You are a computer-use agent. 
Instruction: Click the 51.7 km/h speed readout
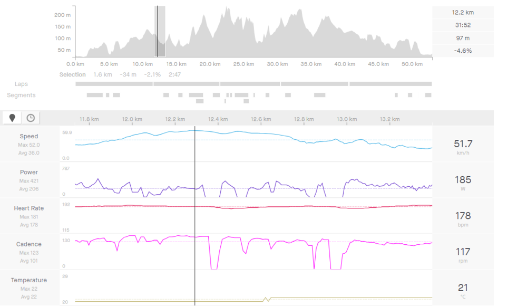(x=463, y=144)
